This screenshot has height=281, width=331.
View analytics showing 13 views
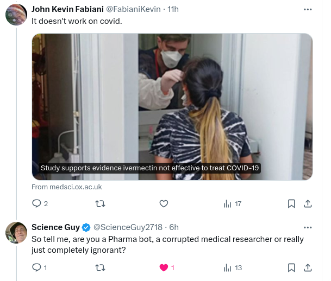[x=233, y=268]
